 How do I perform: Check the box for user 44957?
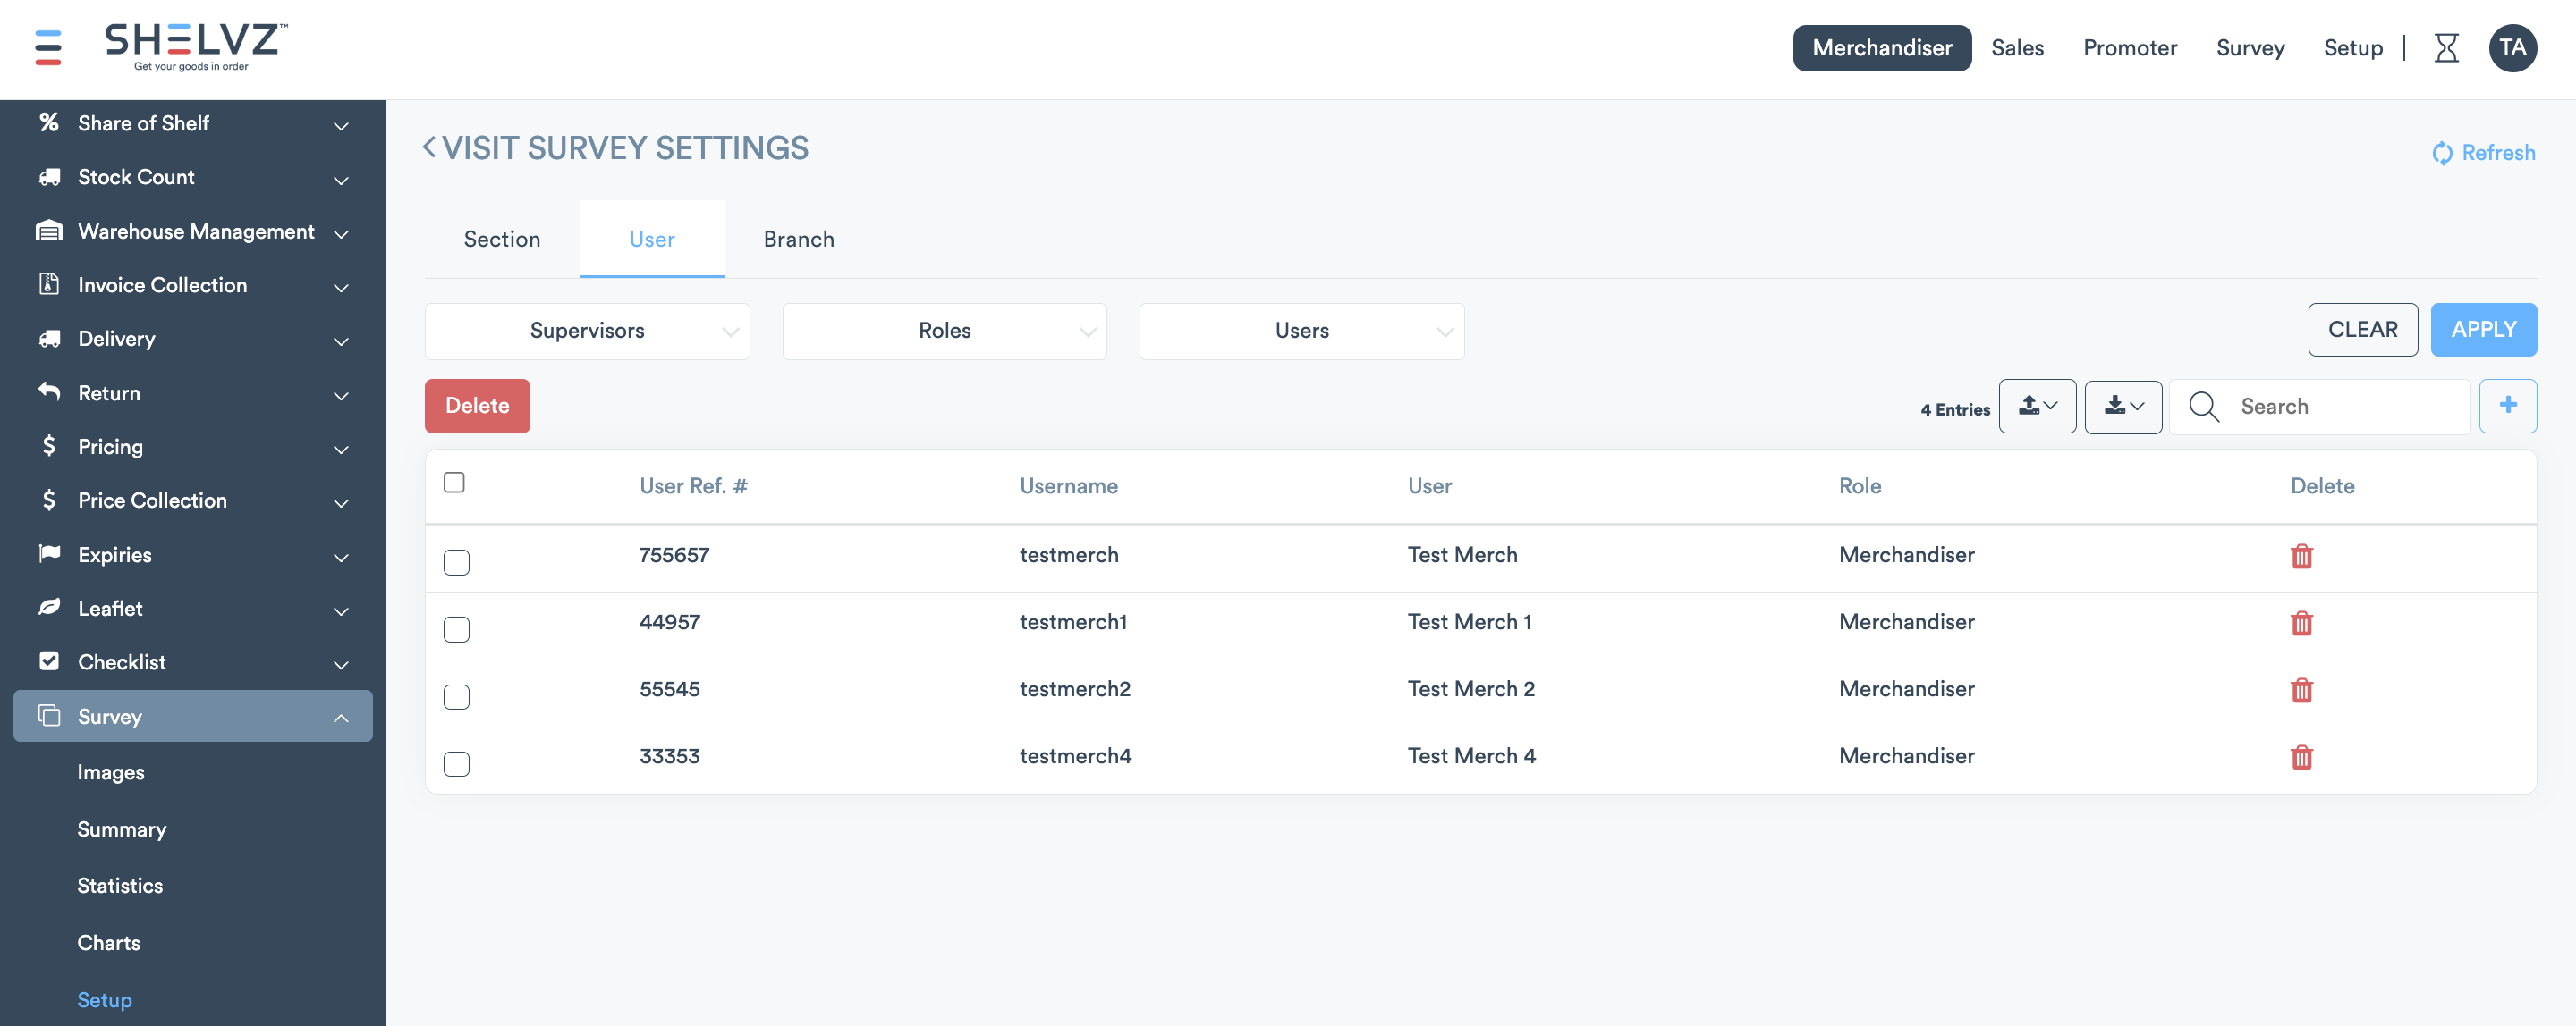[x=456, y=629]
